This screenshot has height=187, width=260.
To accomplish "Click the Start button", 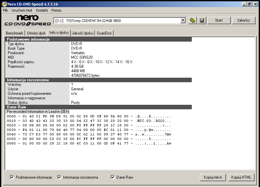I will (219, 20).
